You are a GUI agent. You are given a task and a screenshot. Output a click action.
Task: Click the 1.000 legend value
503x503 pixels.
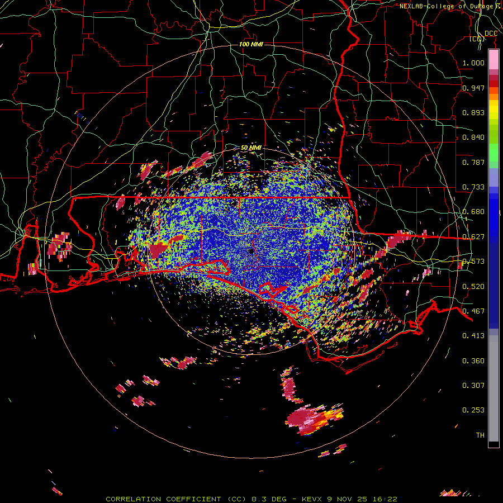[x=473, y=63]
